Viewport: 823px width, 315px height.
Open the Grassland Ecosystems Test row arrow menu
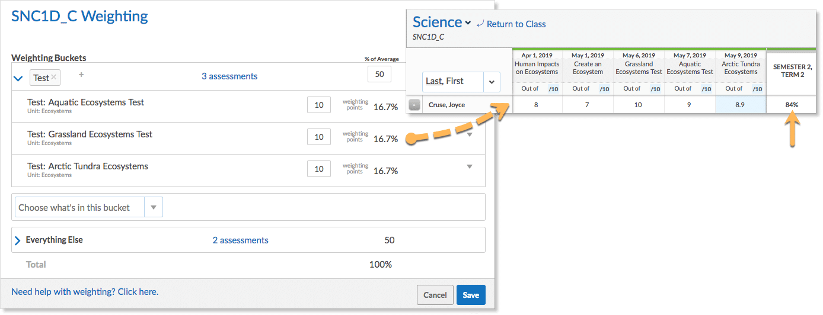(x=470, y=135)
